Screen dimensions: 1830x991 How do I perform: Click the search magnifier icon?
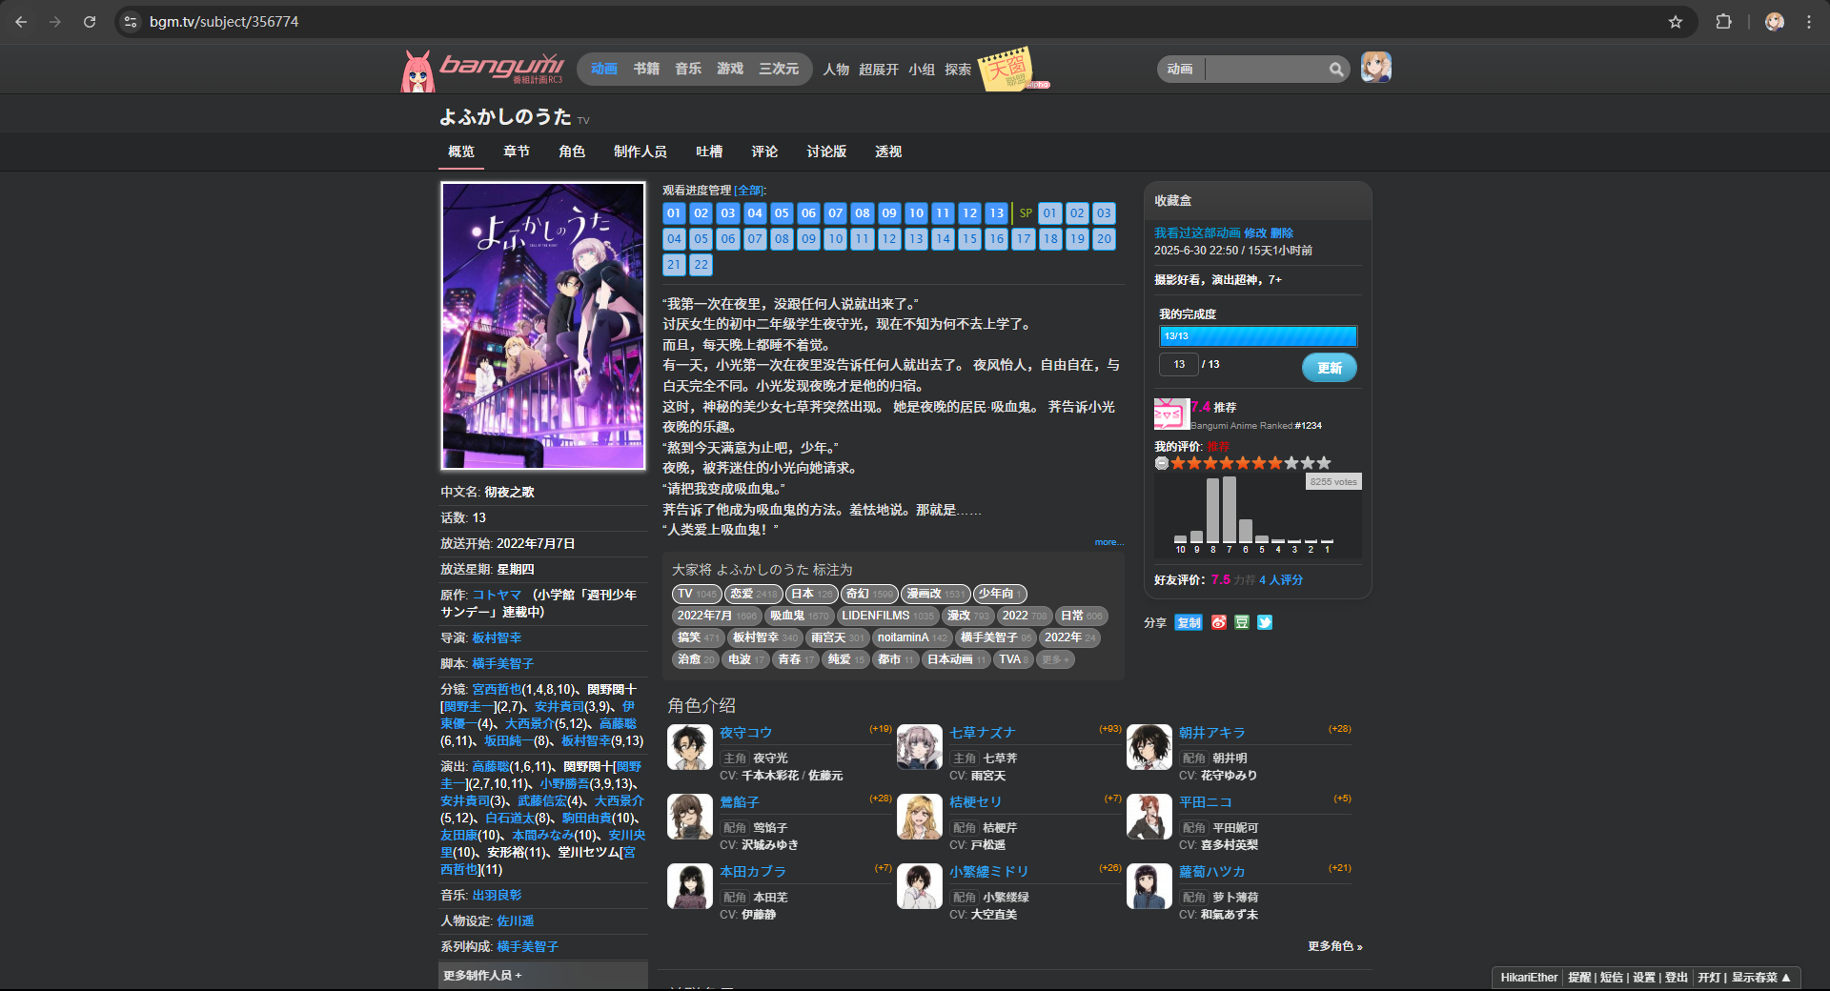coord(1336,69)
